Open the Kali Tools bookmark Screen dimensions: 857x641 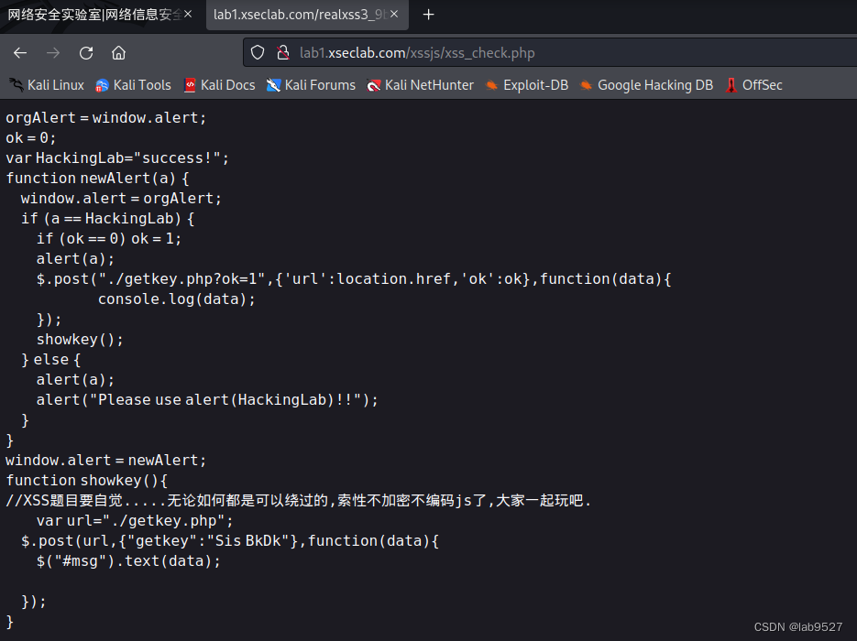[133, 85]
